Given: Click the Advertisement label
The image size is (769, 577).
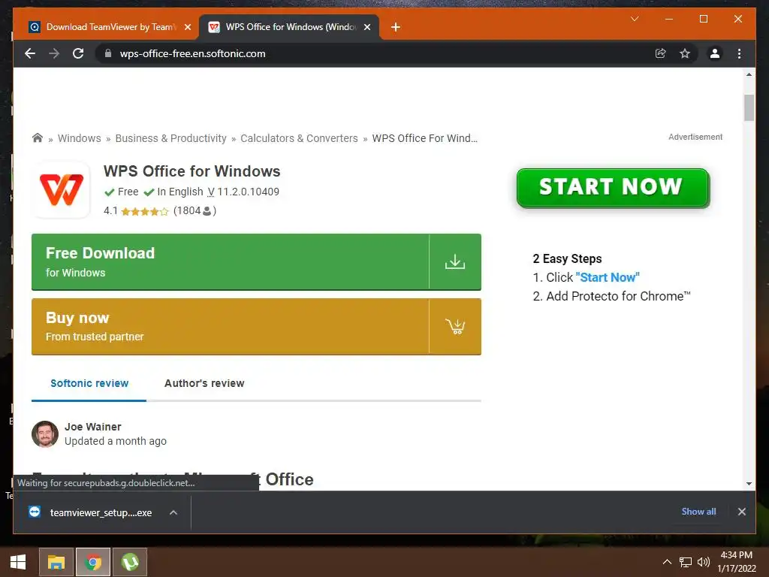Looking at the screenshot, I should pyautogui.click(x=695, y=137).
